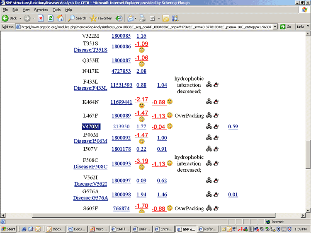Click the system tray clock 1:39 PM
Image resolution: width=311 pixels, height=233 pixels.
pyautogui.click(x=301, y=229)
